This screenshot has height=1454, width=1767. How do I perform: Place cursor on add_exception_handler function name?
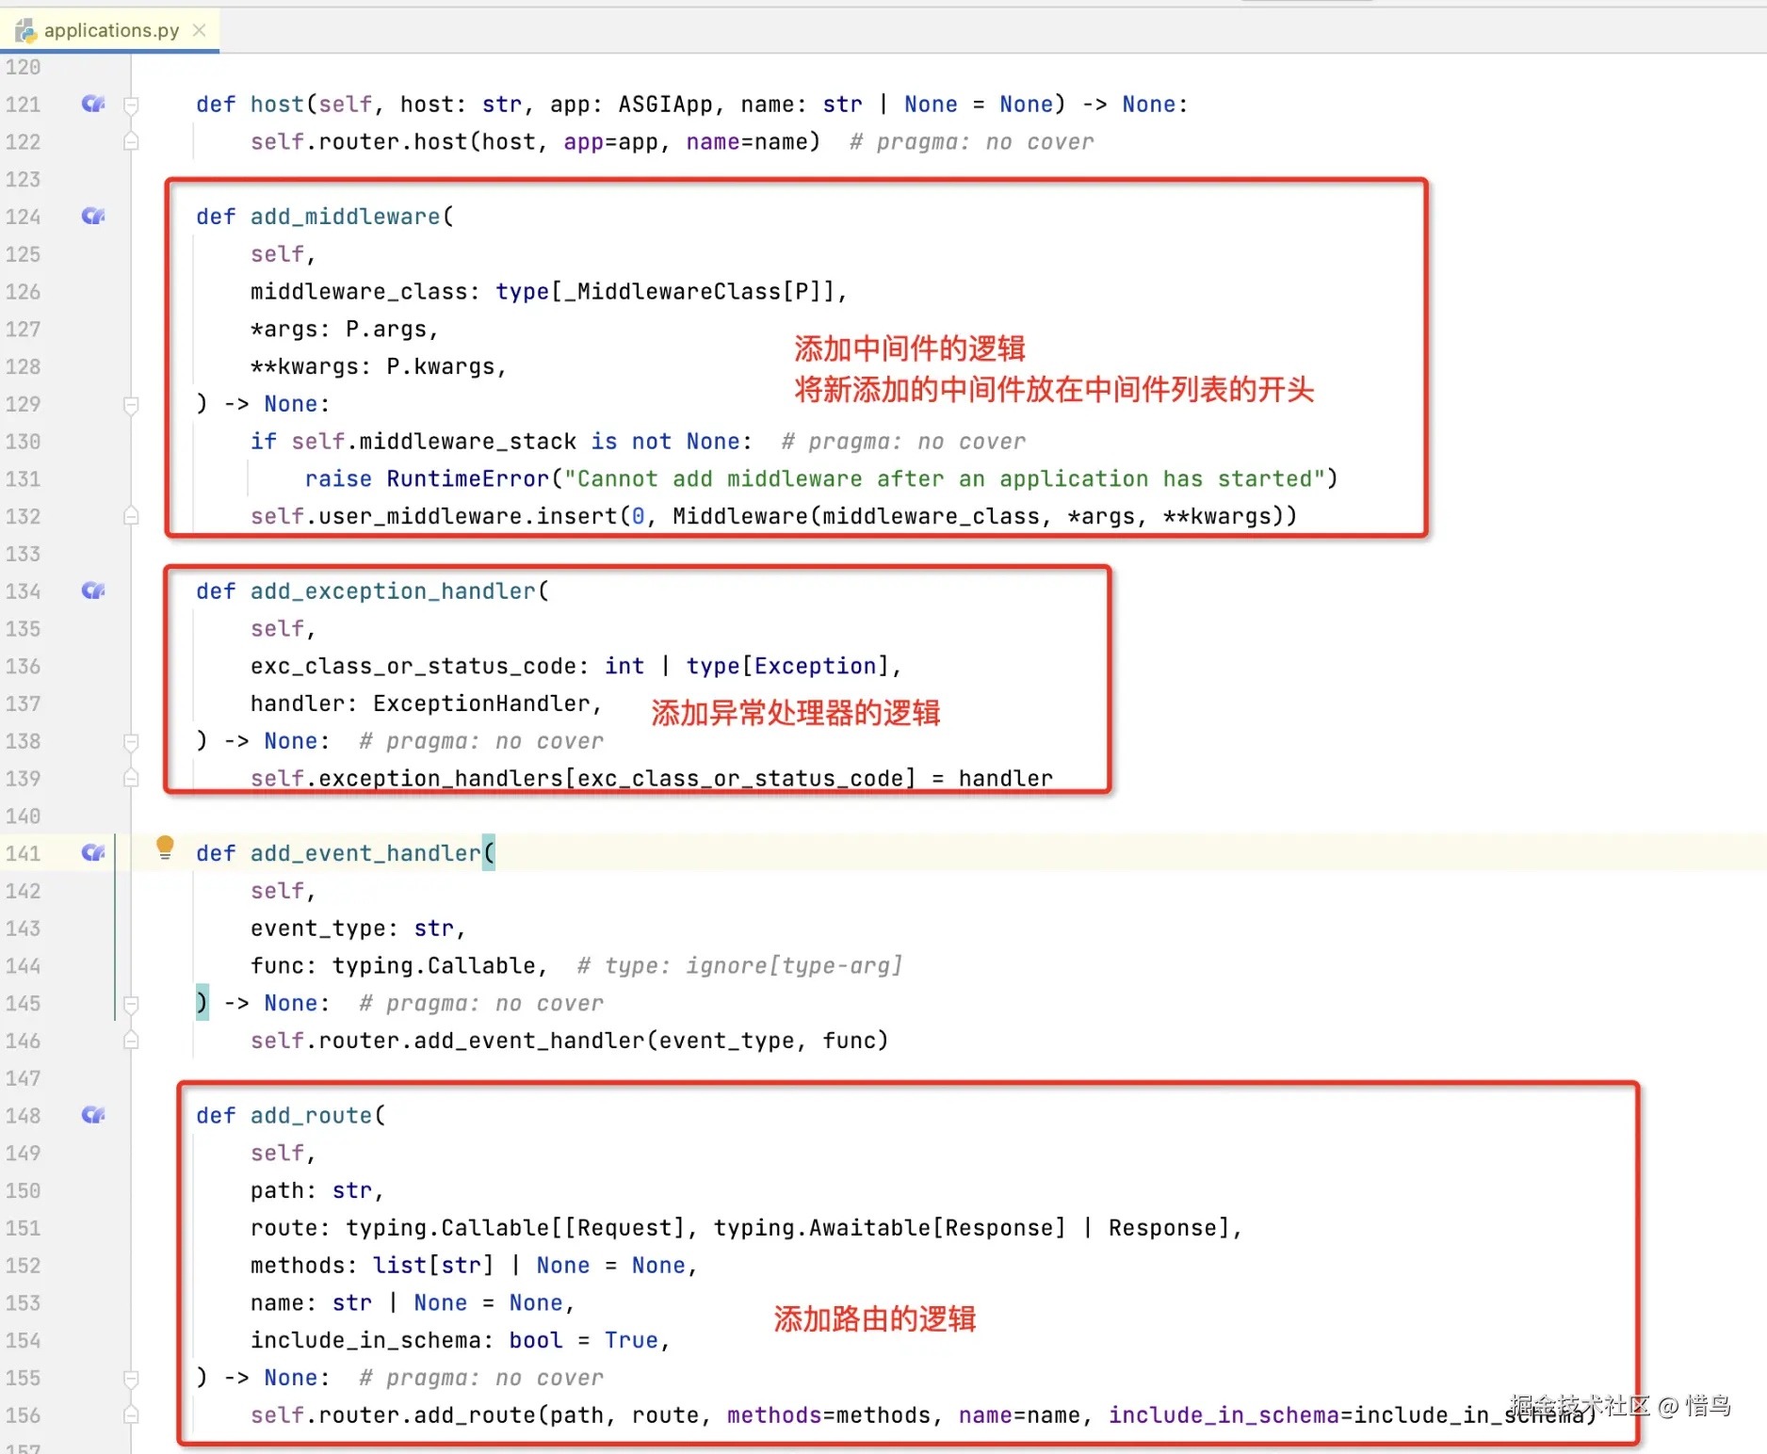(x=394, y=590)
